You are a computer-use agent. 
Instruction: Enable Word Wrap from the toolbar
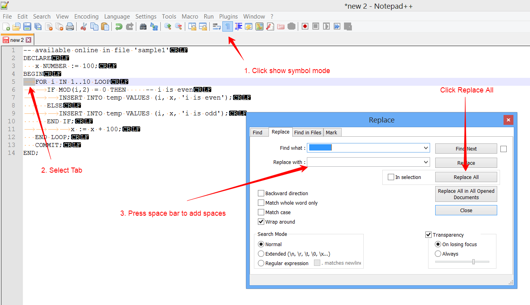coord(216,26)
